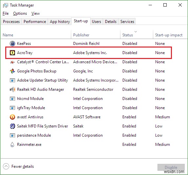The height and width of the screenshot is (175, 188).
Task: Open the View menu
Action: point(35,13)
